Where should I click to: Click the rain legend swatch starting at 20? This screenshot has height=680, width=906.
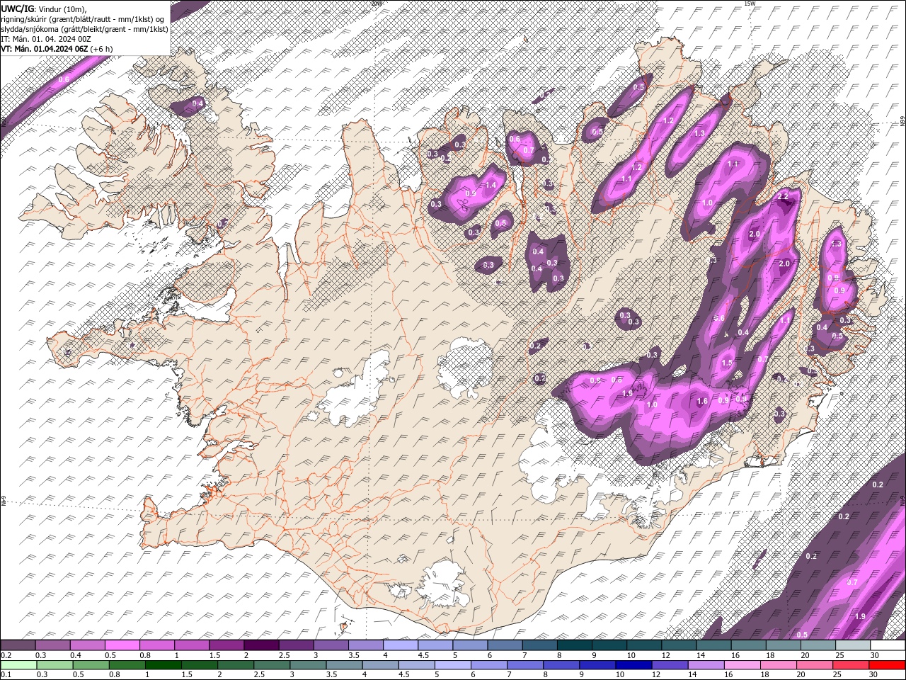(x=815, y=665)
